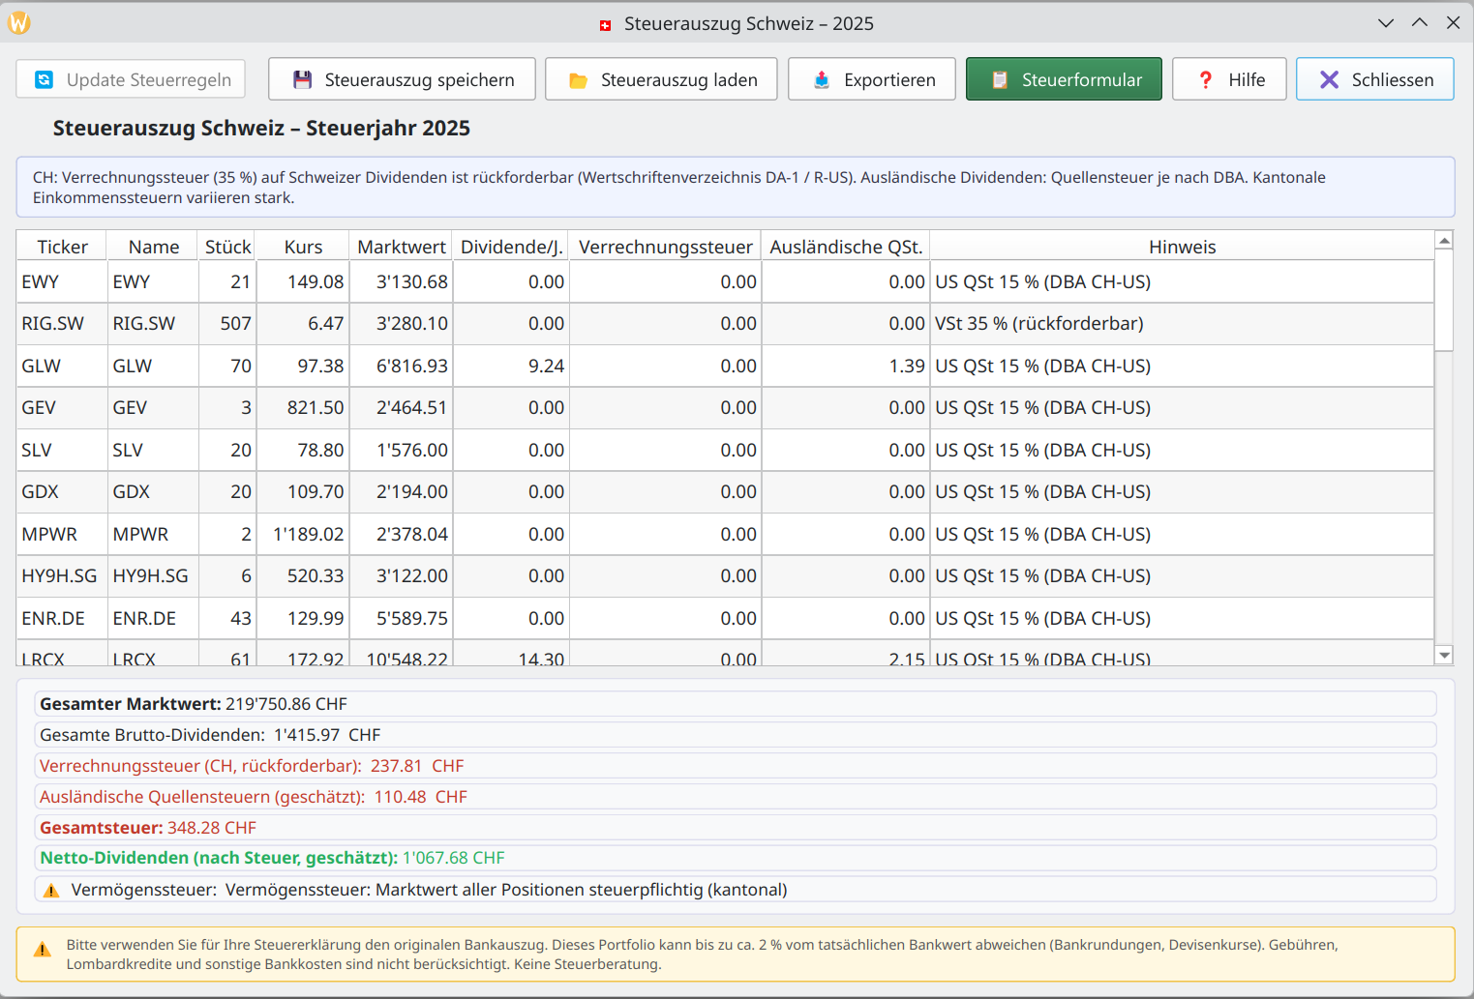The height and width of the screenshot is (999, 1474).
Task: Click the clipboard icon on Steuerformular
Action: coord(1000,79)
